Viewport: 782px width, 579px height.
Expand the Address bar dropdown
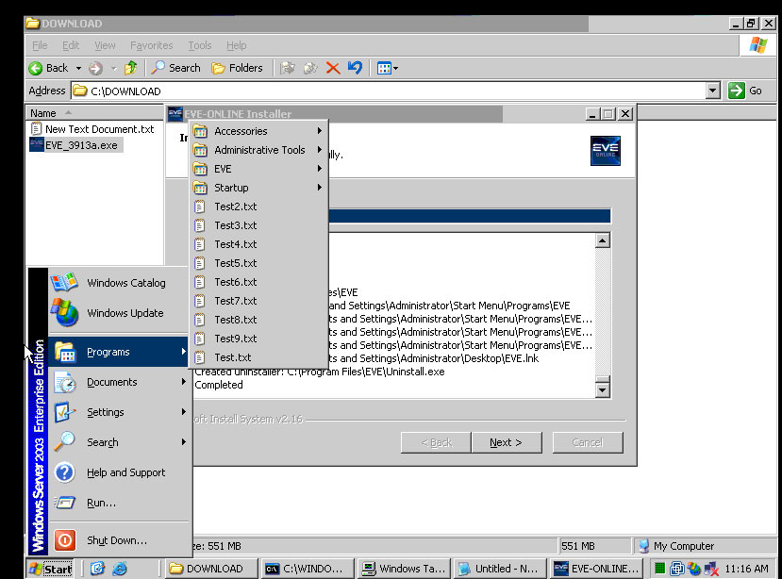713,91
